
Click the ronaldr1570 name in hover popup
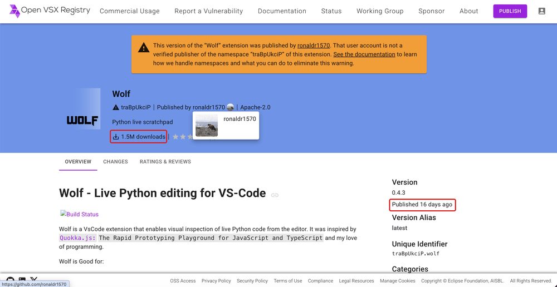(x=240, y=119)
